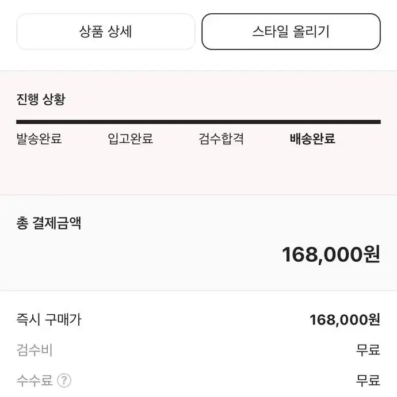Select the 발송완료 progress step

39,139
